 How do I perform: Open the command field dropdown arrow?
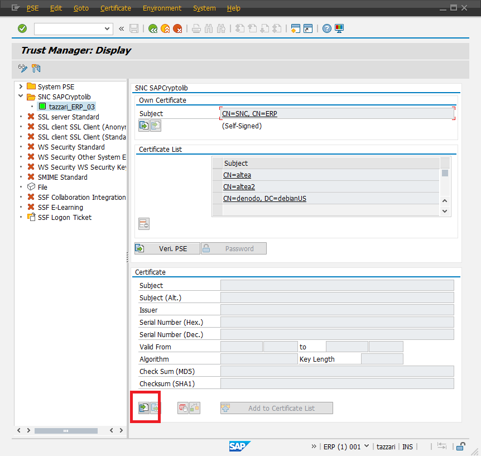[x=107, y=29]
